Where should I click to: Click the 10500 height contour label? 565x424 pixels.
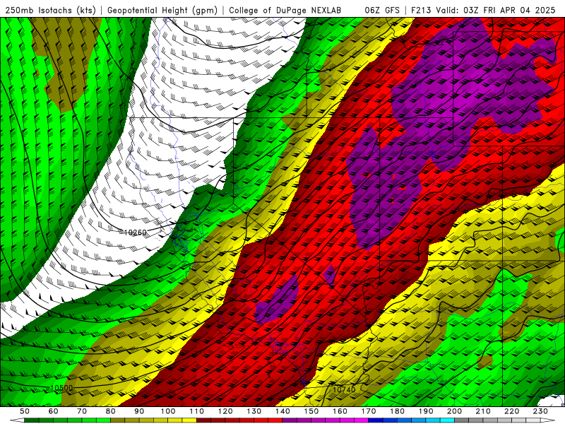tap(61, 388)
